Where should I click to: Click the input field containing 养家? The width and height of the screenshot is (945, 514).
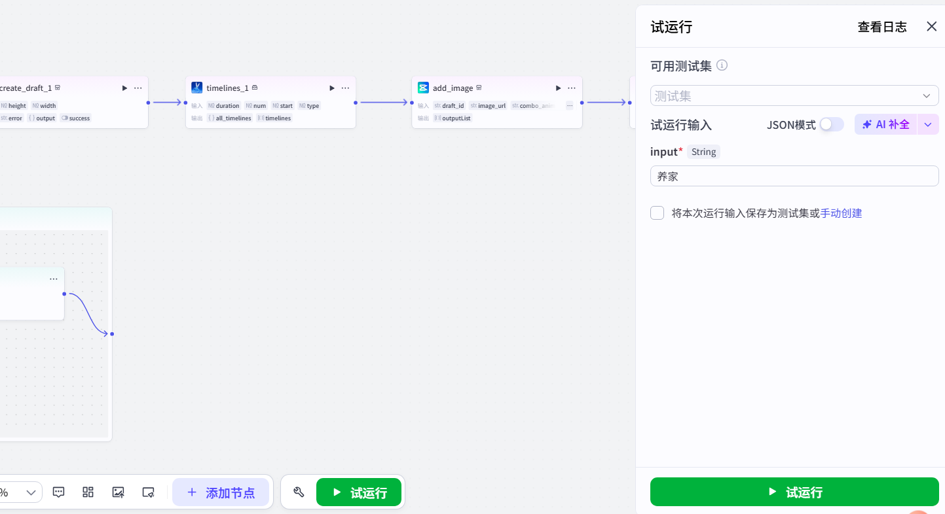tap(794, 175)
